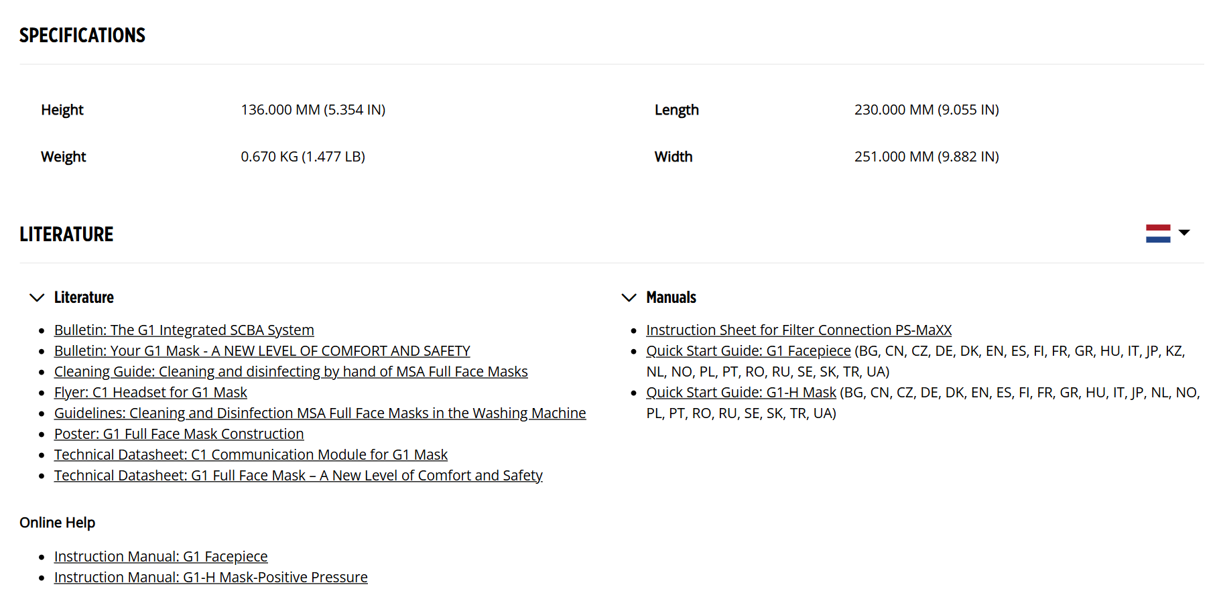Screen dimensions: 1217x597
Task: Open Quick Start Guide: G1 Facepiece
Action: coord(749,351)
